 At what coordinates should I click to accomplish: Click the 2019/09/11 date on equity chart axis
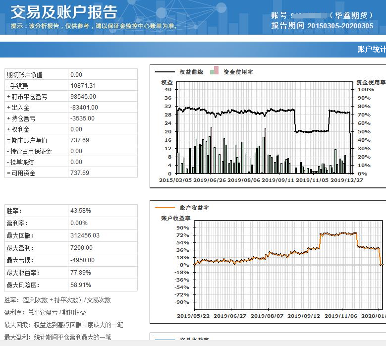coord(277,180)
